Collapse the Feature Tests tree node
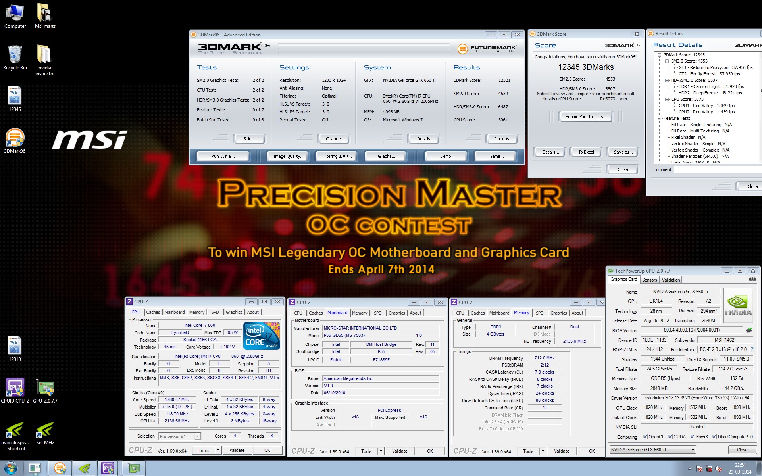 click(659, 118)
